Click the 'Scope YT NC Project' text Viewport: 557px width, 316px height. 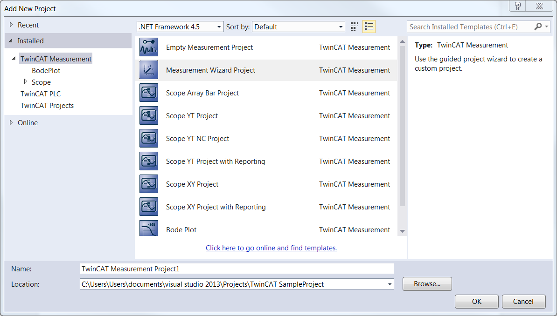pyautogui.click(x=197, y=139)
